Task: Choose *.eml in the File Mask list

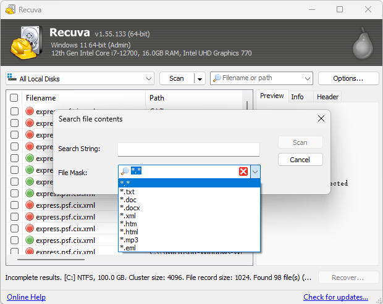Action: click(x=189, y=248)
